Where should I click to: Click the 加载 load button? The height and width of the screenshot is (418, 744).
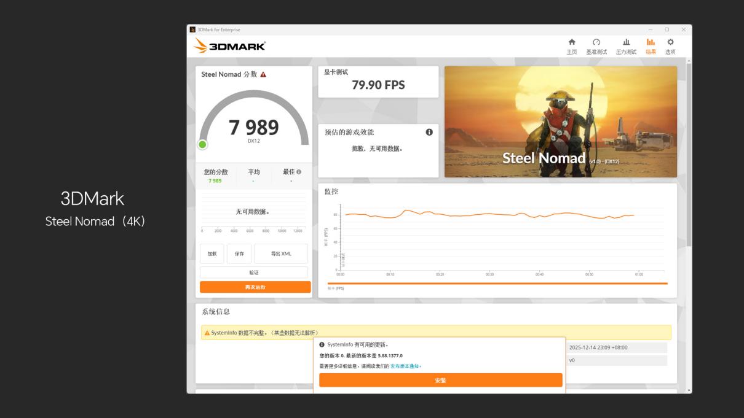pyautogui.click(x=212, y=254)
